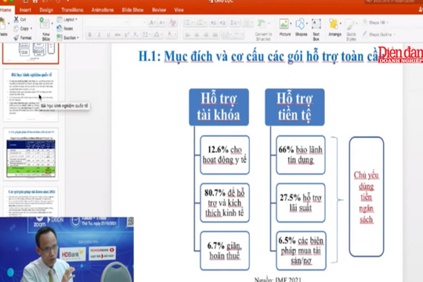
Task: Open the Copy dropdown arrow
Action: coord(31,28)
